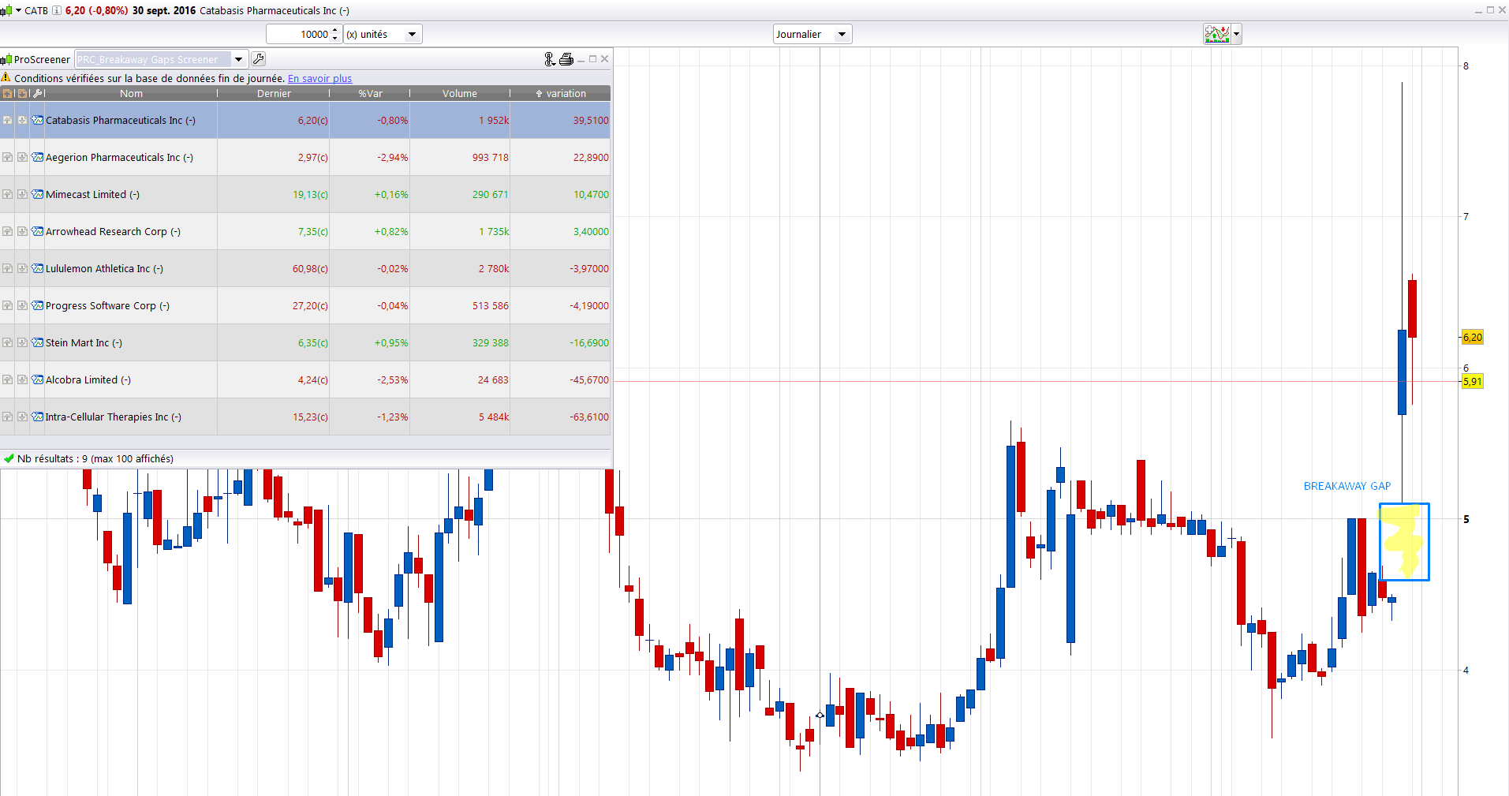The width and height of the screenshot is (1509, 796).
Task: Sort by the Nom column header
Action: (131, 93)
